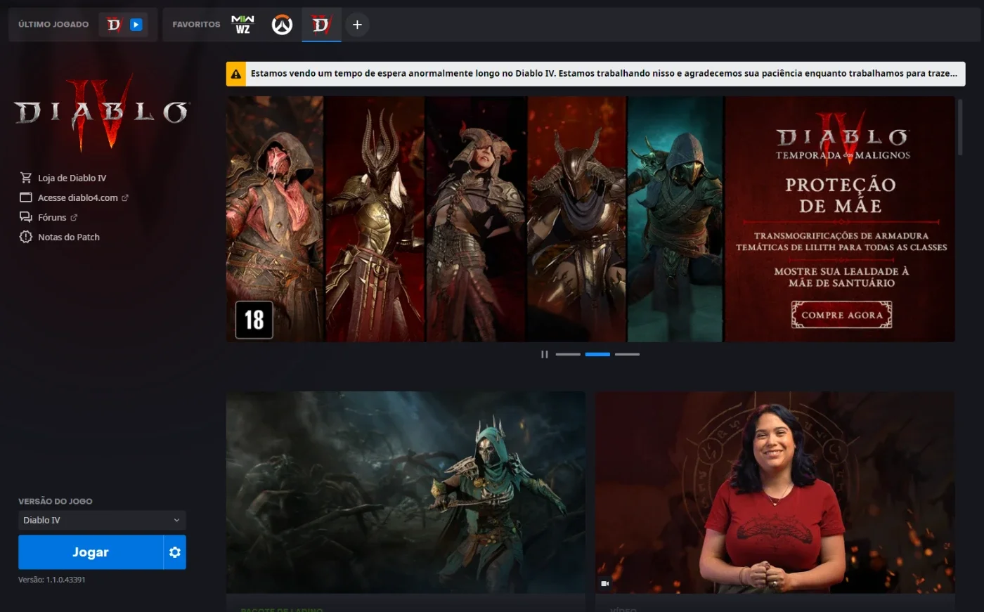
Task: Open Overwatch favorite icon
Action: [x=282, y=25]
